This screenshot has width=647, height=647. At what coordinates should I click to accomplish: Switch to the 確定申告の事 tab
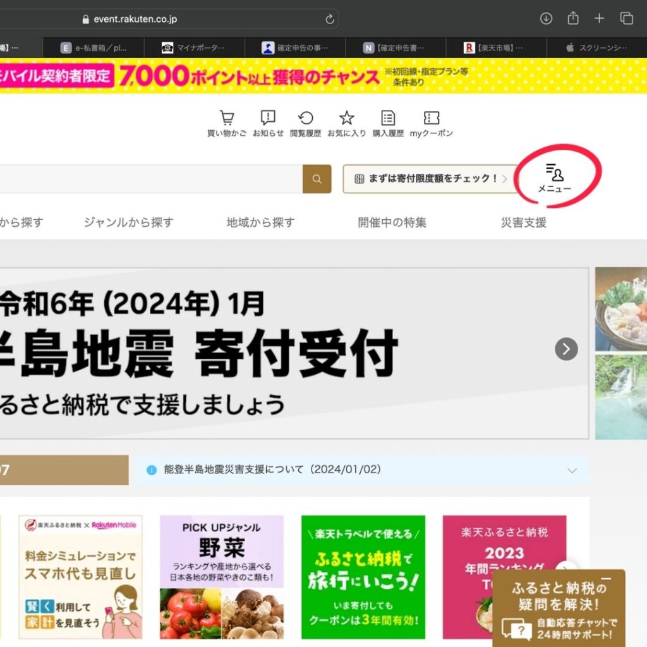295,48
